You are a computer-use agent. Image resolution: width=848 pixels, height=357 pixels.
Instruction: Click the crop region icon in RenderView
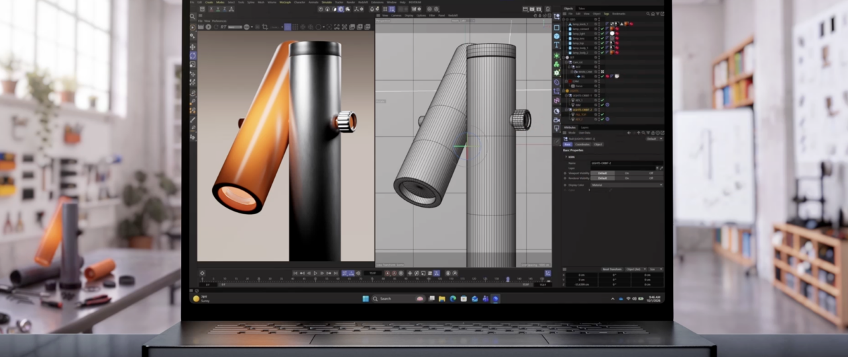pyautogui.click(x=265, y=26)
